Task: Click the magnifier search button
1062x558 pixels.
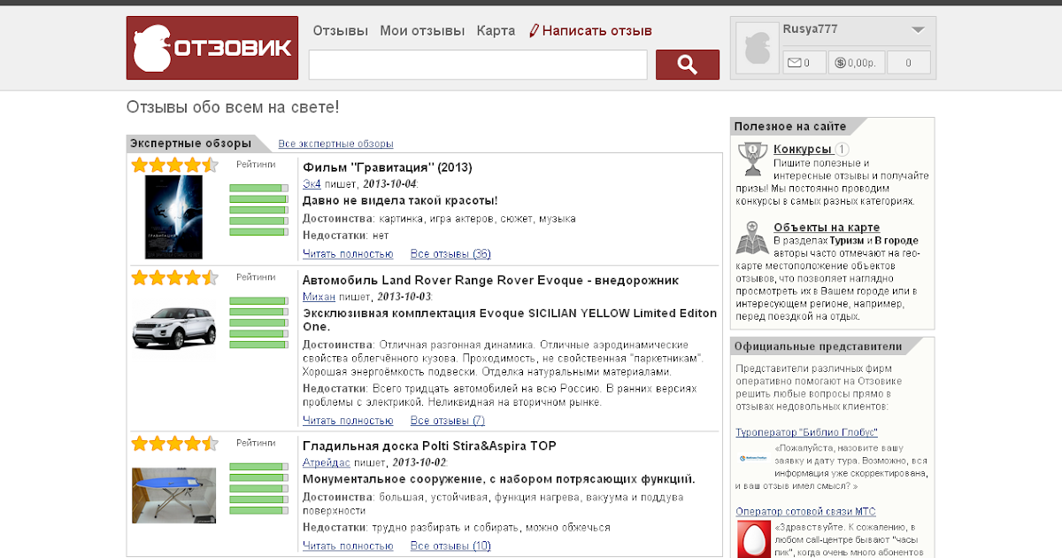Action: pyautogui.click(x=687, y=65)
